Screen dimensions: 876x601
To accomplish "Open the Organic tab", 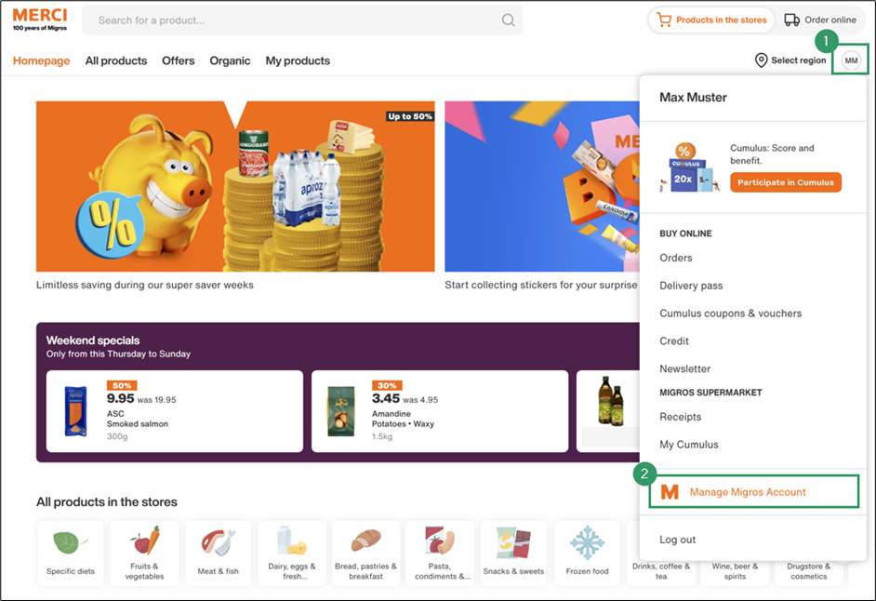I will [x=230, y=60].
